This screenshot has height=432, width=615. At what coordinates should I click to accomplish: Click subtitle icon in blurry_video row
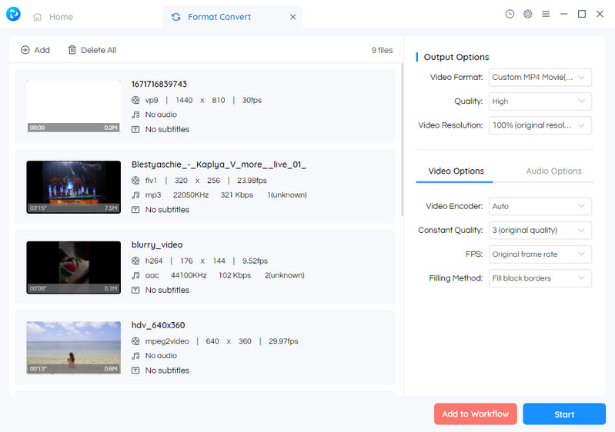click(x=135, y=291)
